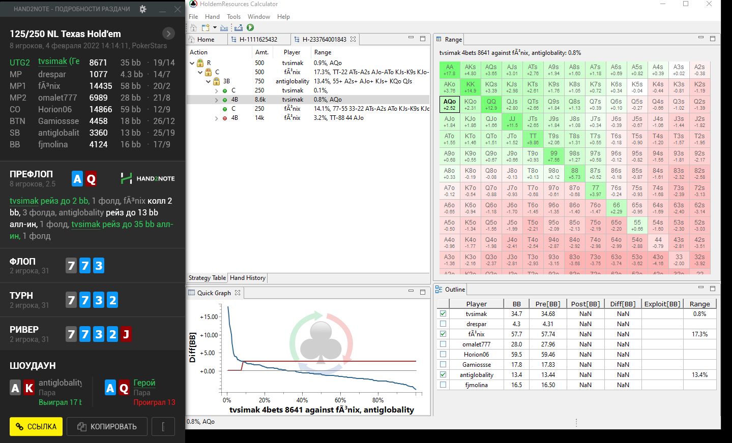Click next hand arrow in Hand2Note
The width and height of the screenshot is (732, 443).
pos(168,34)
